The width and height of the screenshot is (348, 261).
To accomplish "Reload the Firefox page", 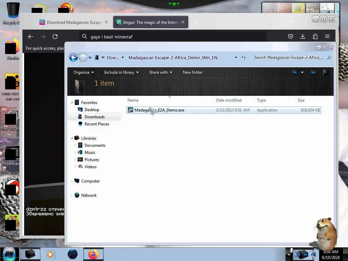I will pyautogui.click(x=55, y=37).
